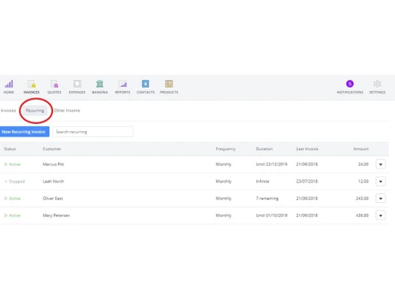Open customer Leah North
Viewport: 395px width, 296px height.
click(53, 182)
